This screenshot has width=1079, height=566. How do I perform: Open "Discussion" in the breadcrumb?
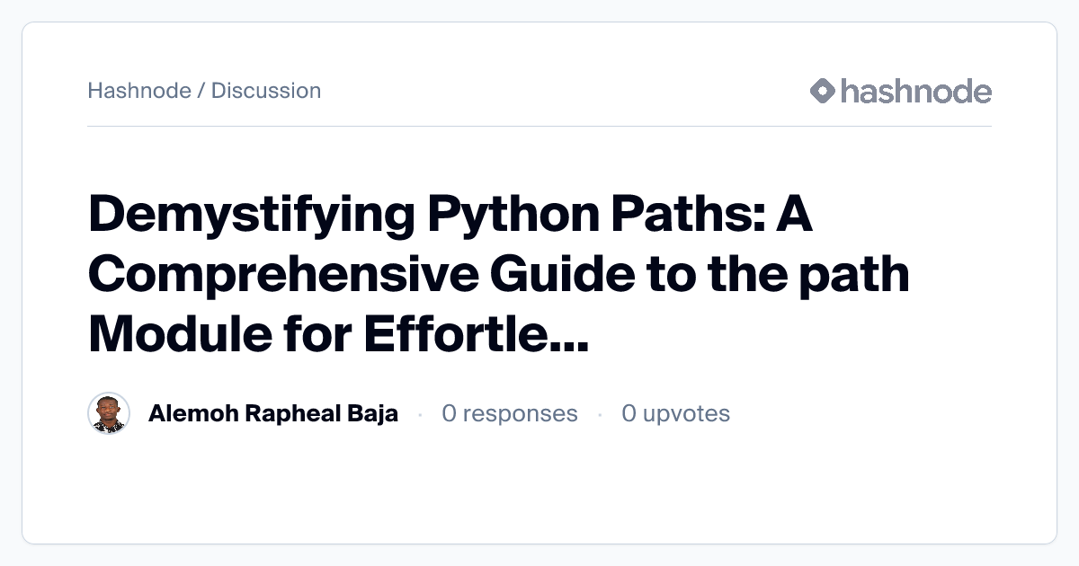pyautogui.click(x=266, y=91)
